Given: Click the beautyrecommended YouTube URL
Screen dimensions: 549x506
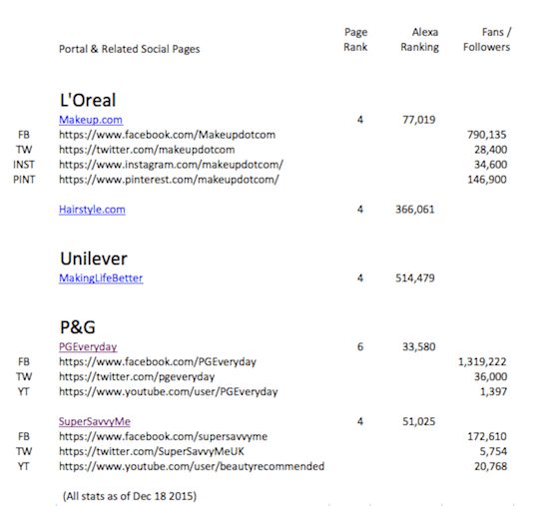Looking at the screenshot, I should point(192,466).
